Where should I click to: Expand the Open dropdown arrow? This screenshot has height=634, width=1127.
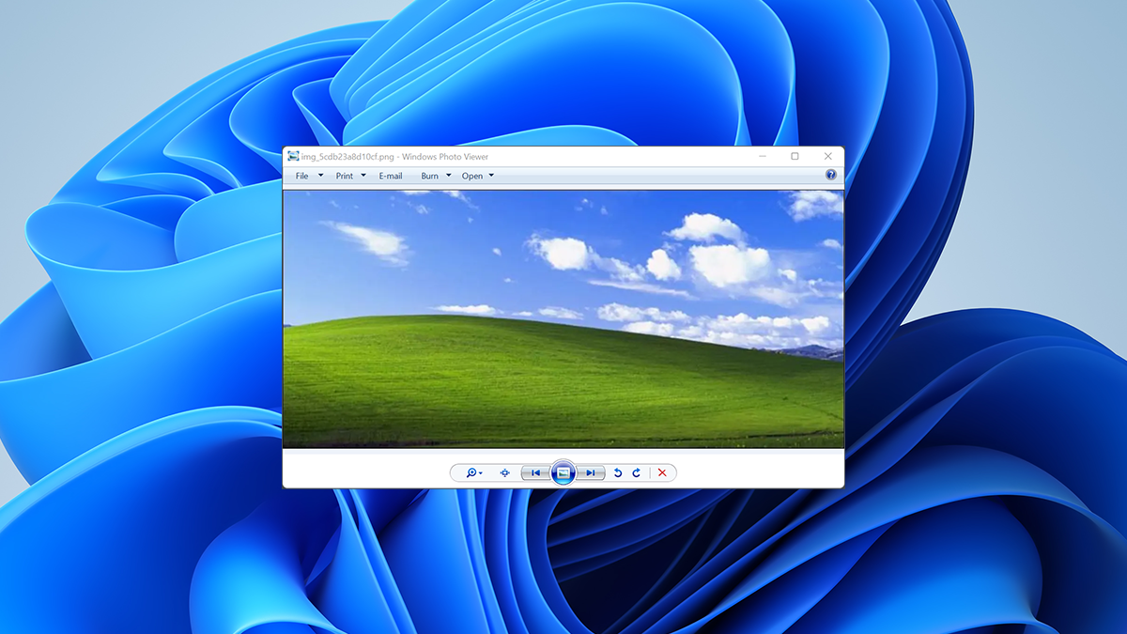coord(490,176)
